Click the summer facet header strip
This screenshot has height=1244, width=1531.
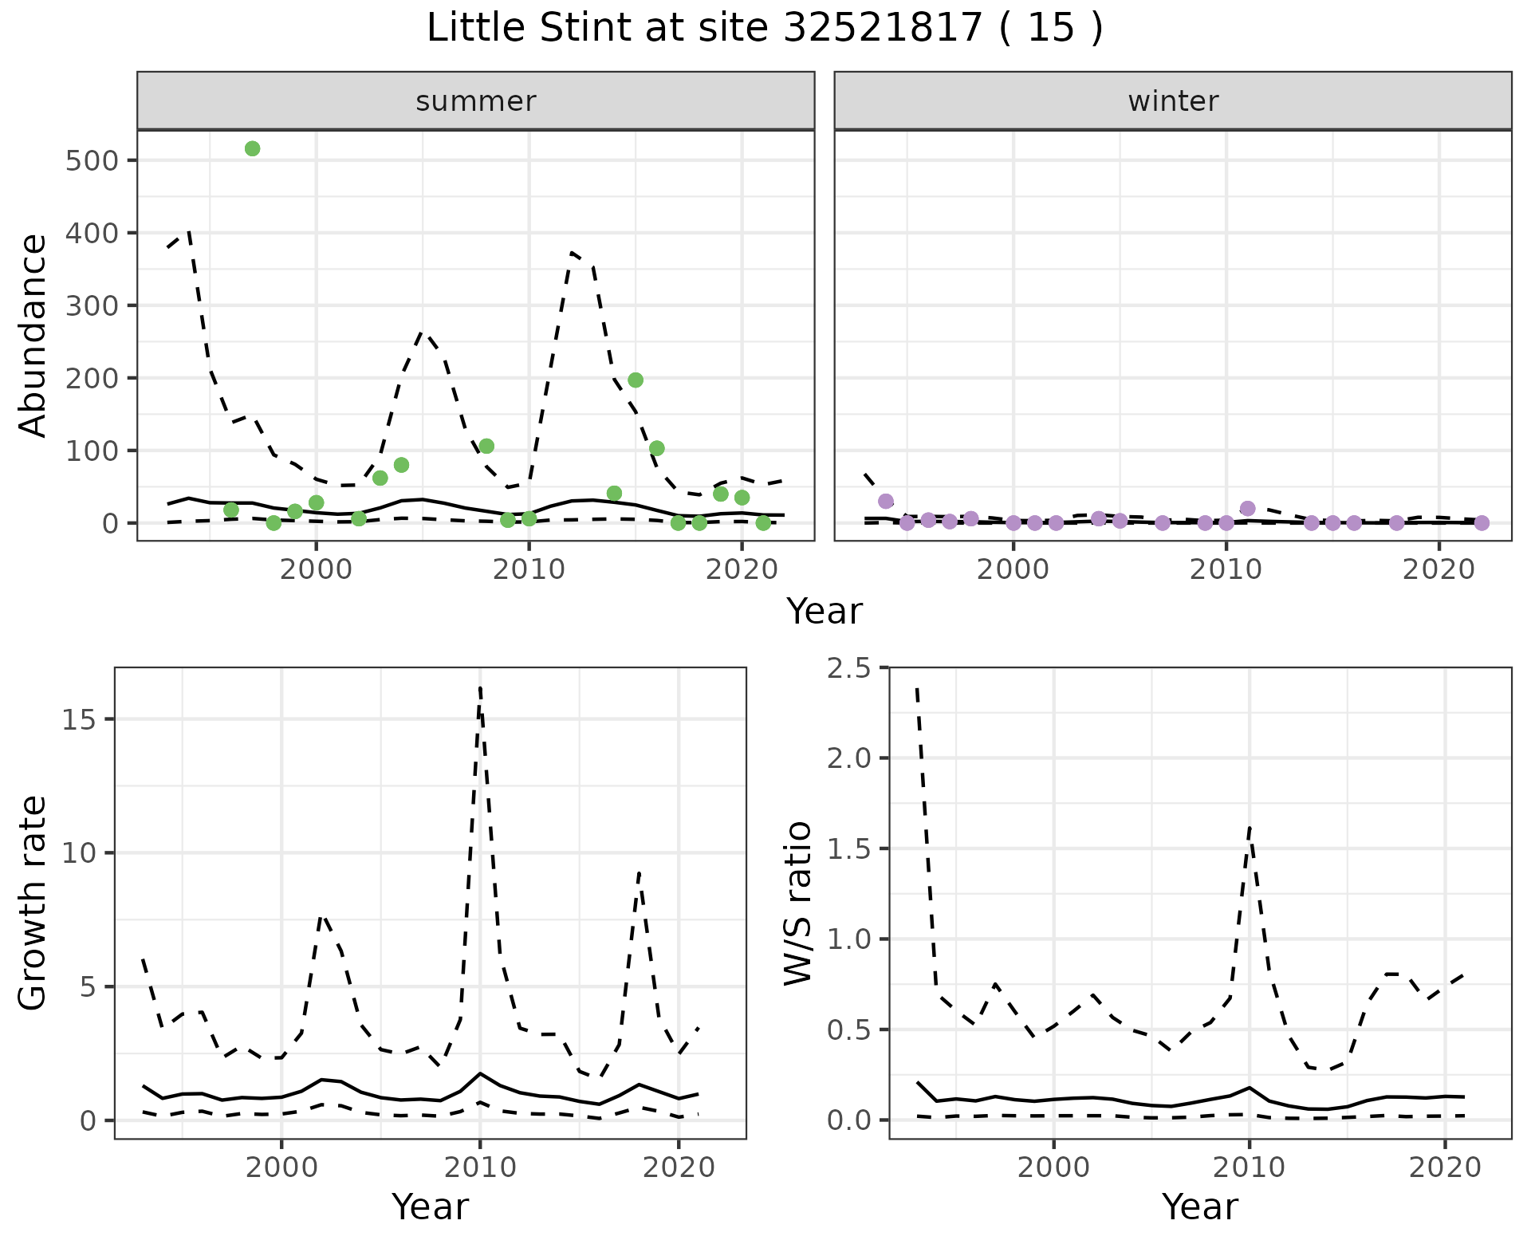pos(475,101)
